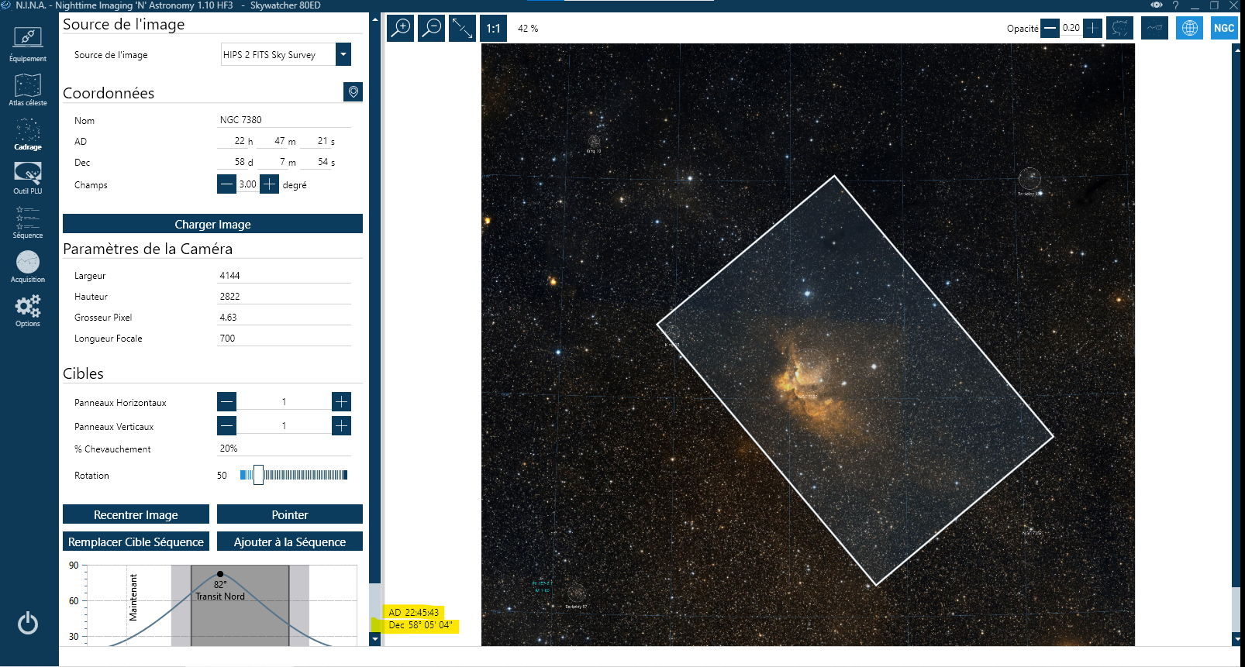This screenshot has height=667, width=1245.
Task: Expand the Source de l'image dropdown
Action: click(343, 54)
